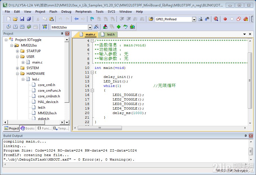Create a new file with toolbar icon
This screenshot has height=175, width=256.
point(8,19)
